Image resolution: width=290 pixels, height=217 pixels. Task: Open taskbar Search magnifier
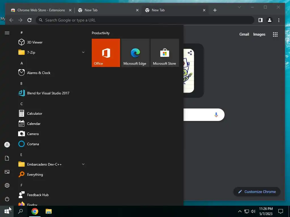20,211
